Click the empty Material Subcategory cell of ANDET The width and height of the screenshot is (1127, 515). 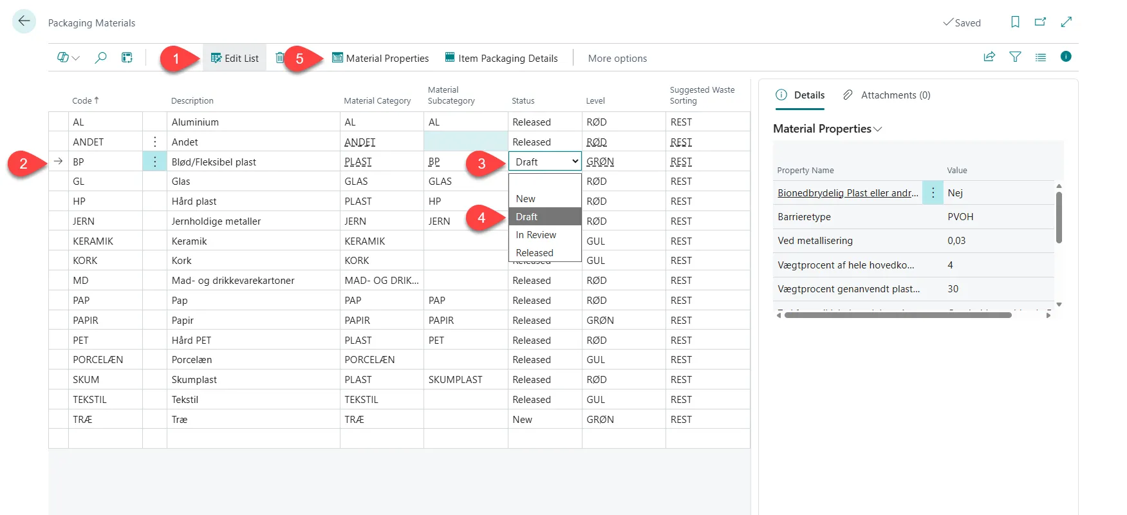click(x=466, y=142)
